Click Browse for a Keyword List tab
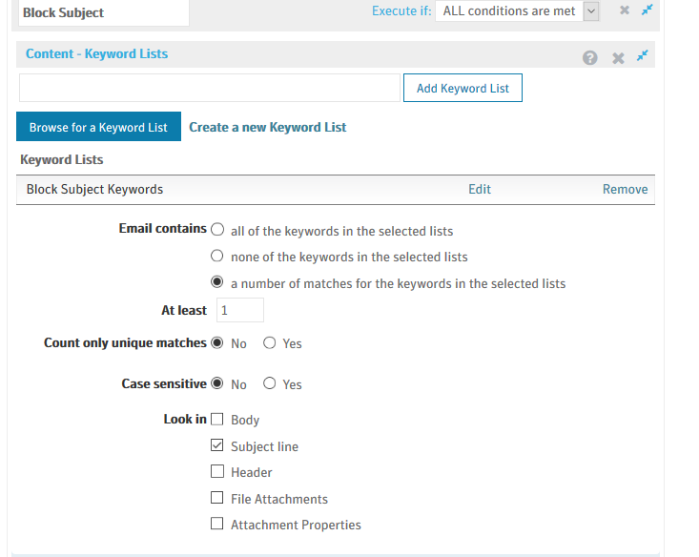The image size is (699, 557). tap(98, 127)
